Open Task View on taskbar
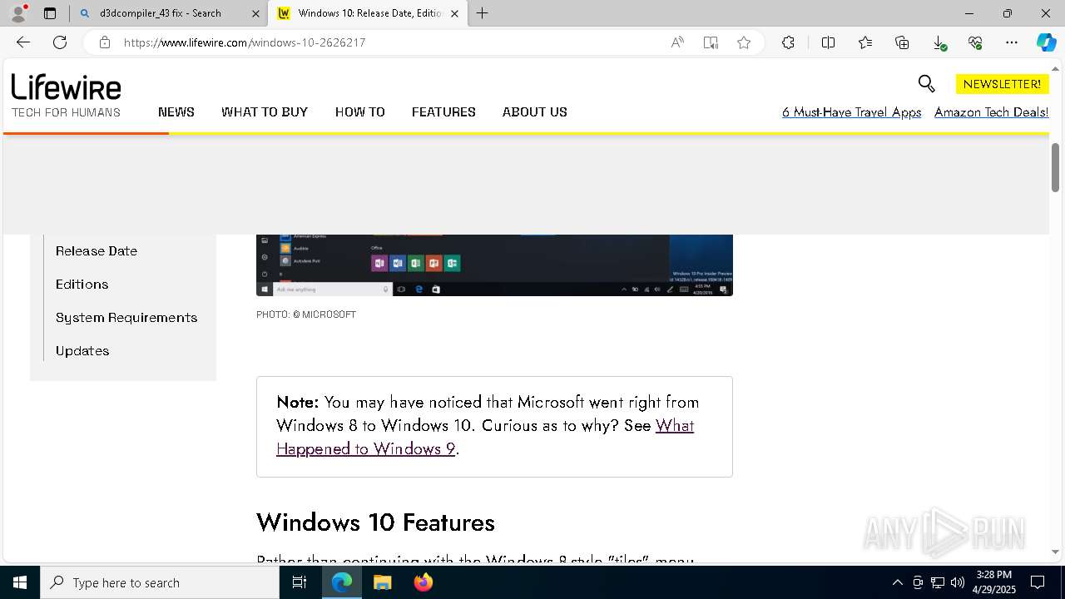The image size is (1065, 599). point(300,582)
